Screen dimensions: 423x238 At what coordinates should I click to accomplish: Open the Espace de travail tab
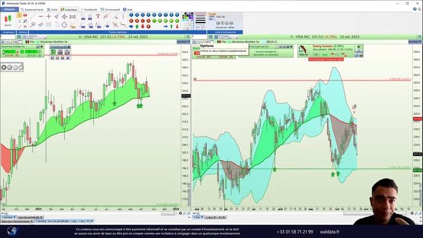tap(32, 9)
